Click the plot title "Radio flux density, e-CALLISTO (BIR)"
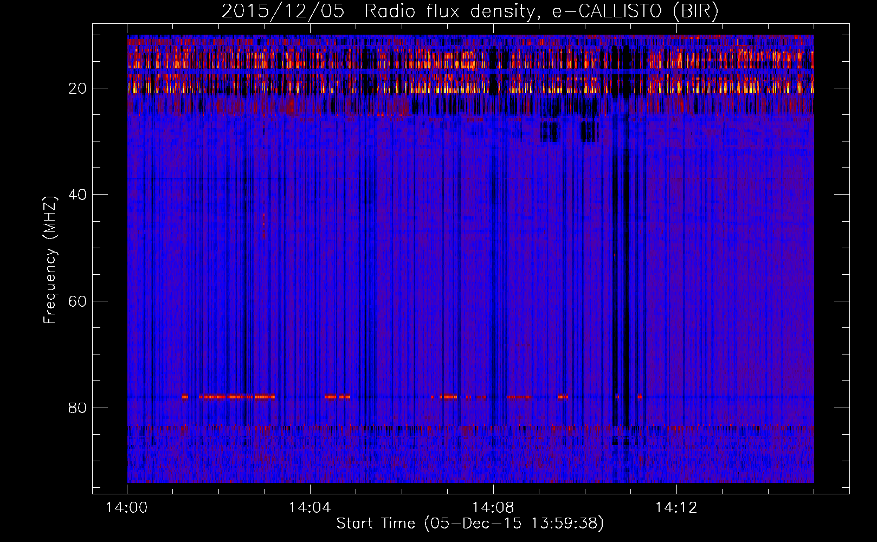This screenshot has height=542, width=877. [541, 11]
